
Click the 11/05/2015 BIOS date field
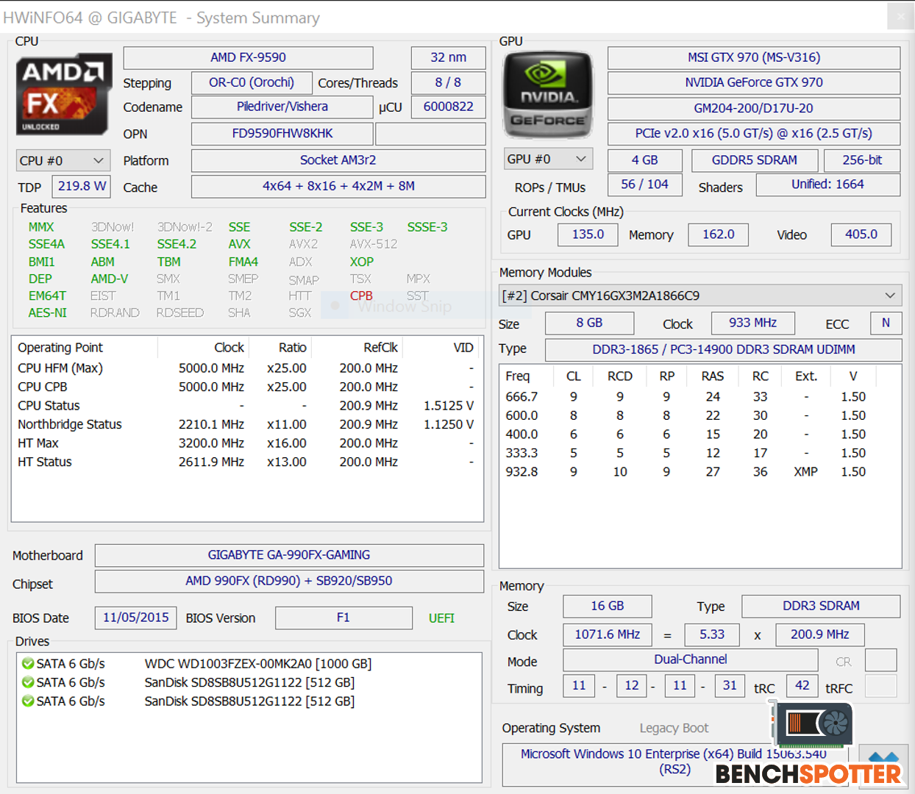(x=136, y=618)
